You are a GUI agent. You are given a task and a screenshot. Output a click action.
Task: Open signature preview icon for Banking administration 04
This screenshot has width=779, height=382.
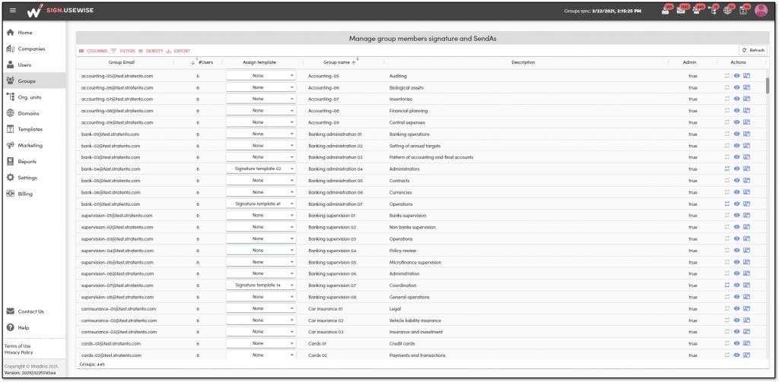746,169
